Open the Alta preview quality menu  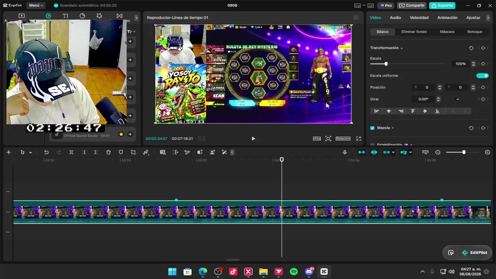(317, 139)
